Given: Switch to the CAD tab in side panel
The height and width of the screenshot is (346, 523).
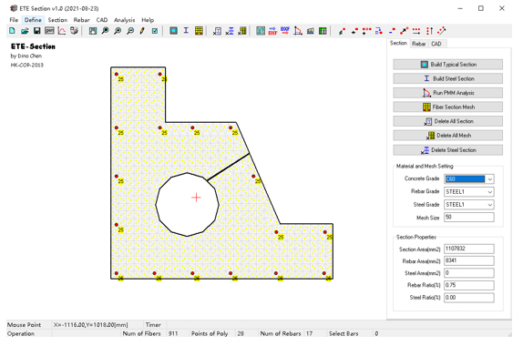Looking at the screenshot, I should (436, 44).
